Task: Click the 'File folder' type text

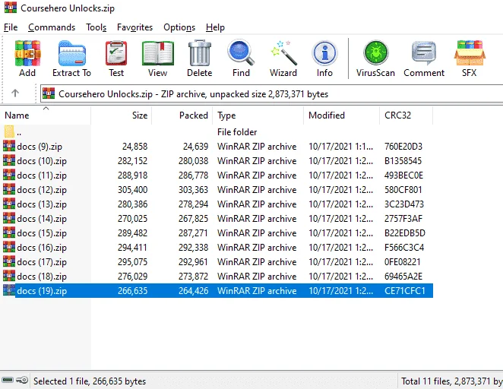Action: [x=237, y=132]
